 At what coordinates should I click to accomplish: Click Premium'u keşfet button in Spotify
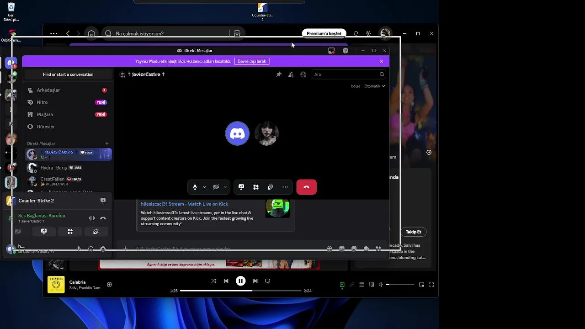point(324,33)
